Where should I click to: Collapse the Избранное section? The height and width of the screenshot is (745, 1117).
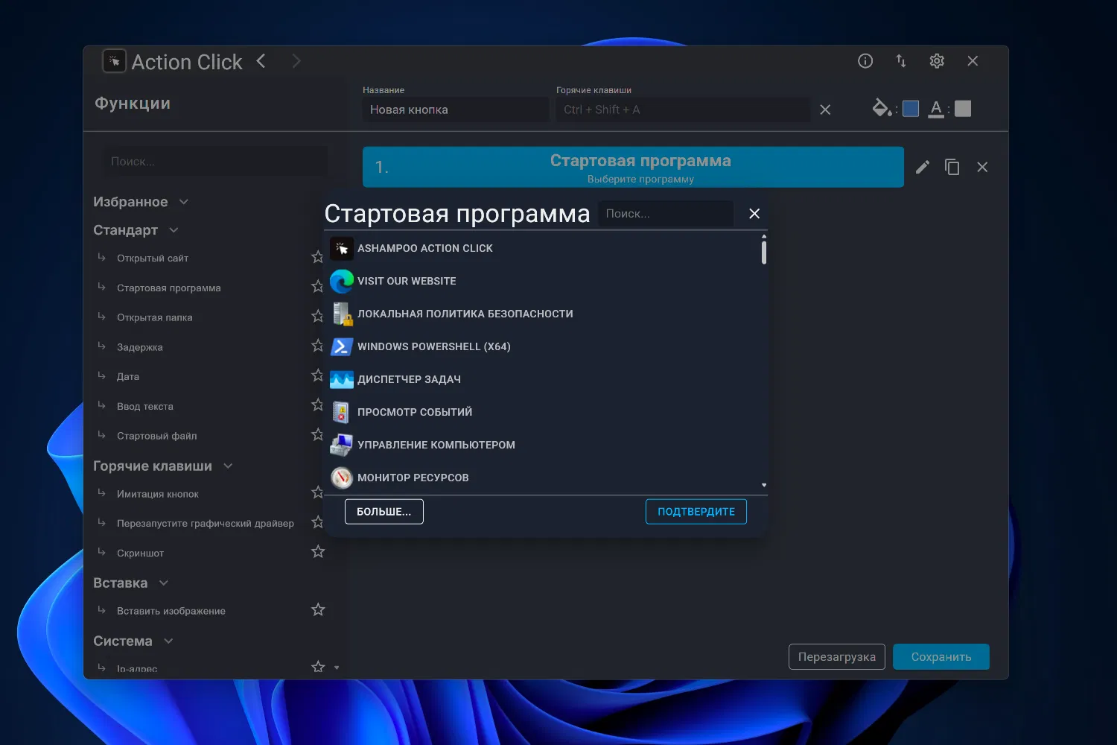tap(184, 202)
